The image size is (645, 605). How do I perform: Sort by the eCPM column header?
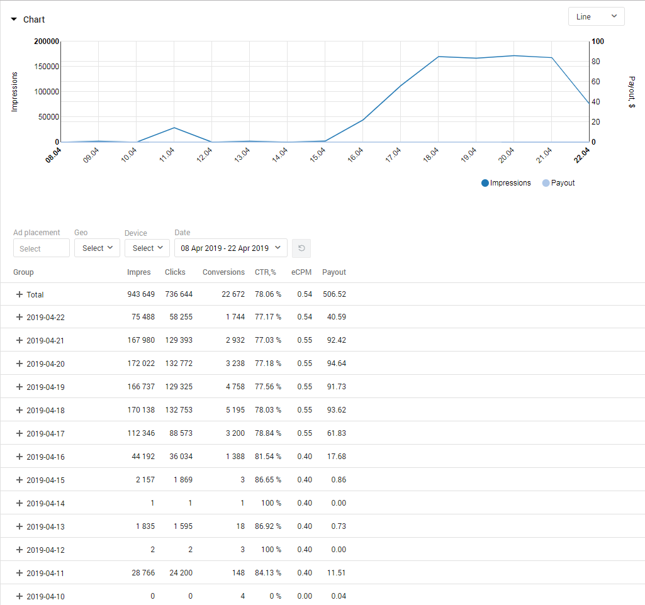[x=301, y=272]
